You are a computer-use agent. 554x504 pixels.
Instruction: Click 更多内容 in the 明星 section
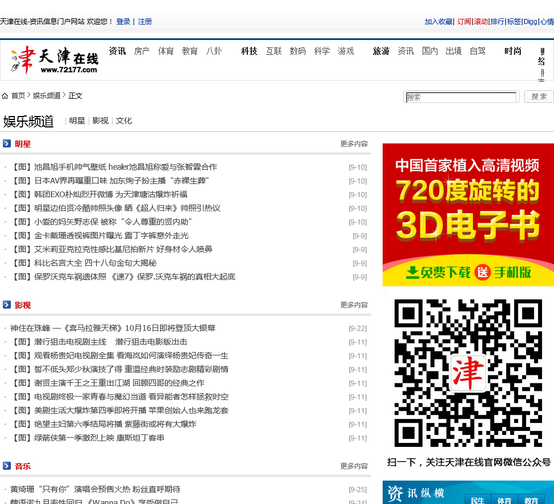(x=354, y=144)
